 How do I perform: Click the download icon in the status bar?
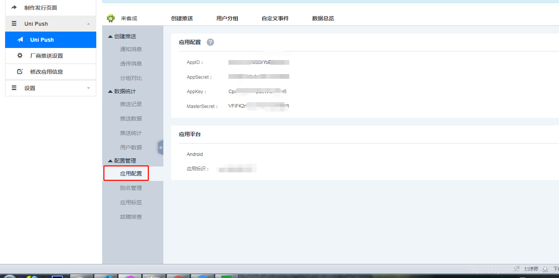click(545, 269)
